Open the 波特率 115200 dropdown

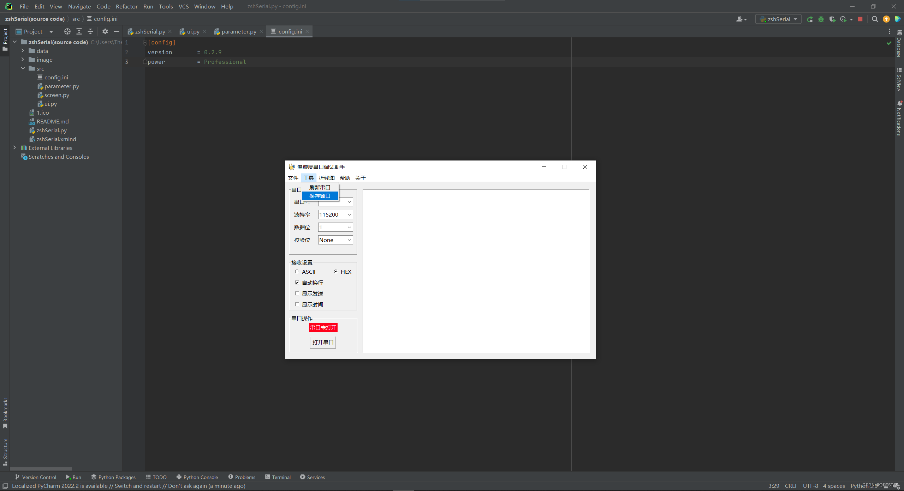point(349,214)
